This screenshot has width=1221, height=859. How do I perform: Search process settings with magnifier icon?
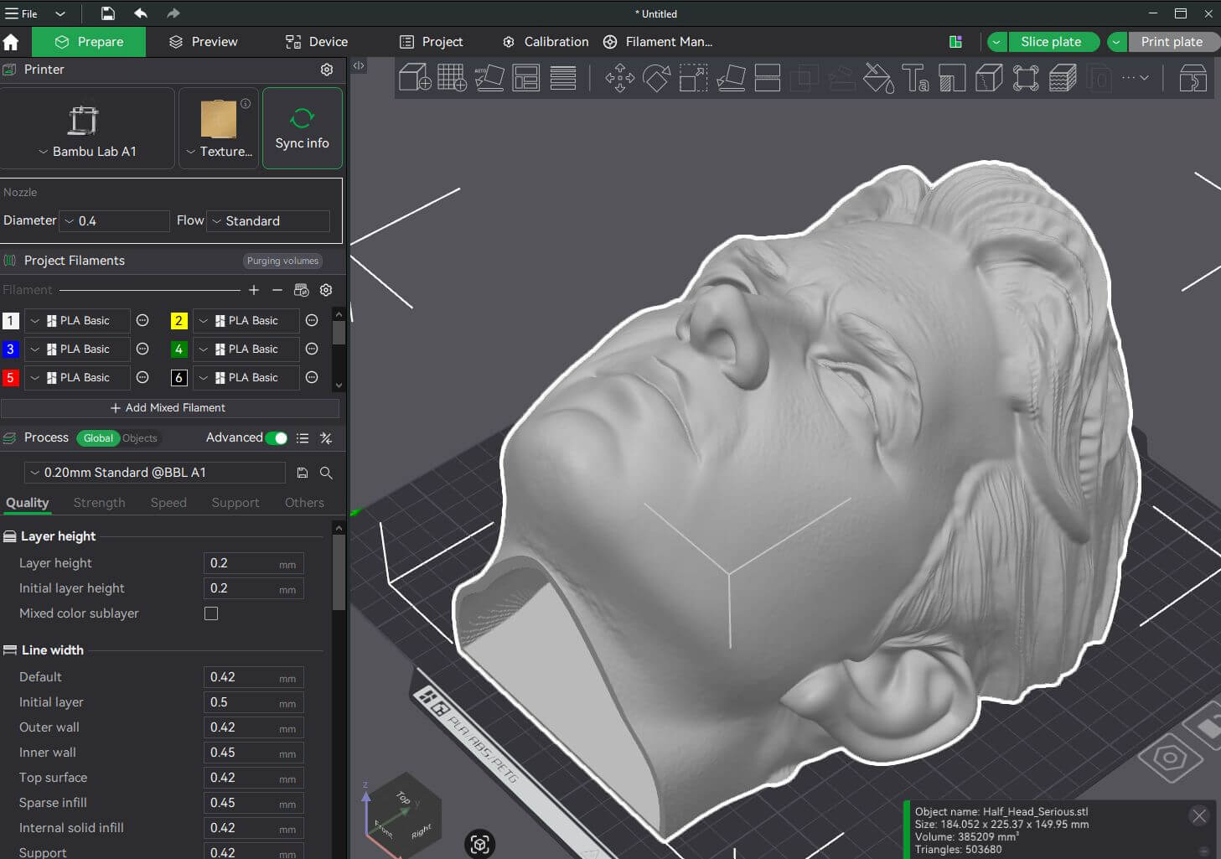coord(326,473)
